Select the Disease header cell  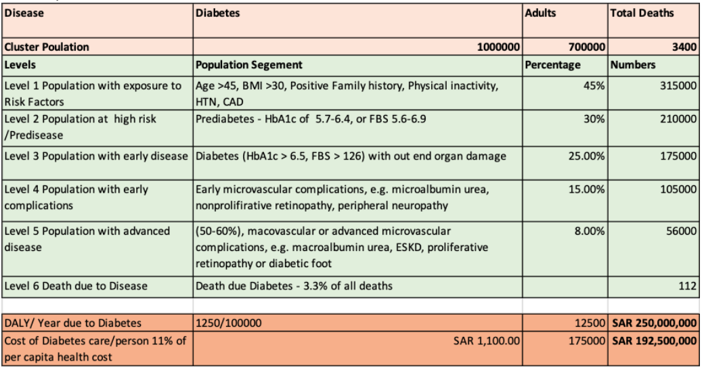pyautogui.click(x=97, y=20)
